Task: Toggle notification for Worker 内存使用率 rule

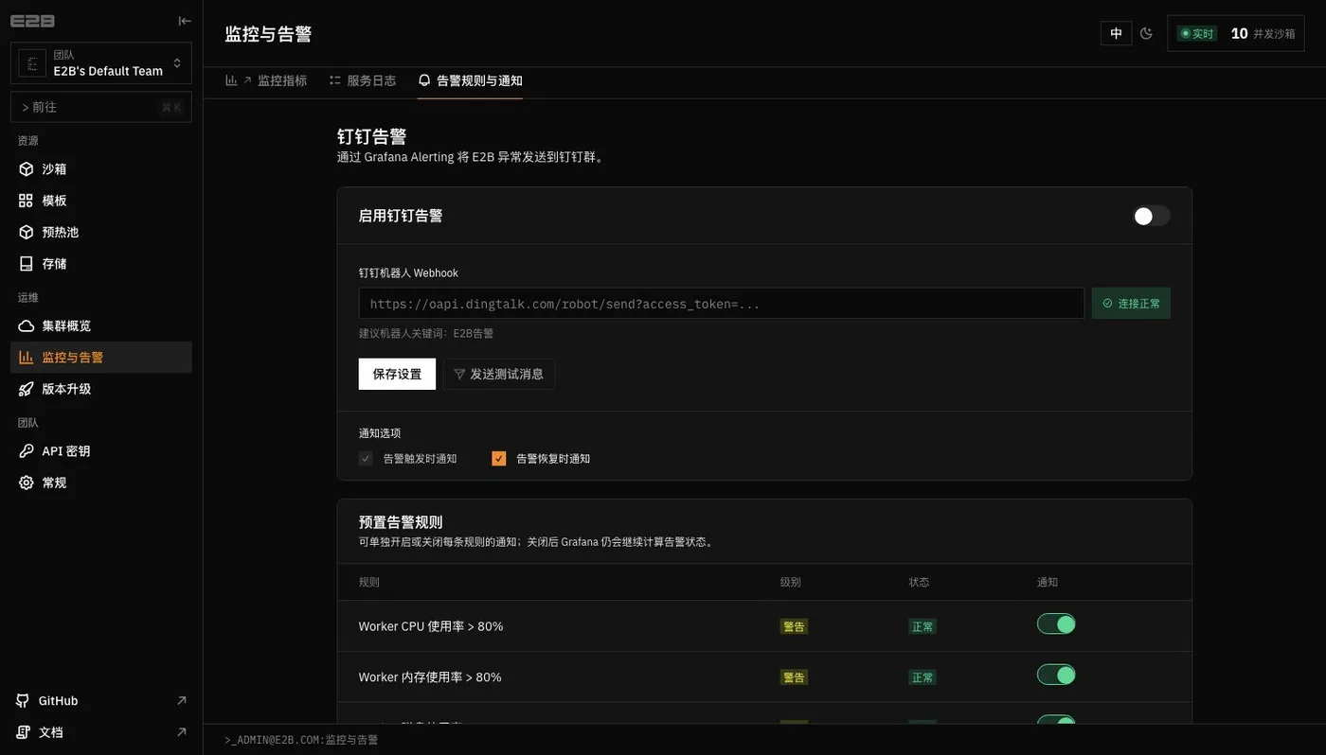Action: [x=1056, y=675]
